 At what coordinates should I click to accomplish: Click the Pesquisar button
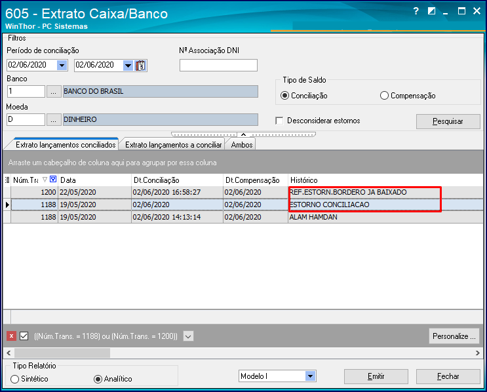tap(448, 121)
